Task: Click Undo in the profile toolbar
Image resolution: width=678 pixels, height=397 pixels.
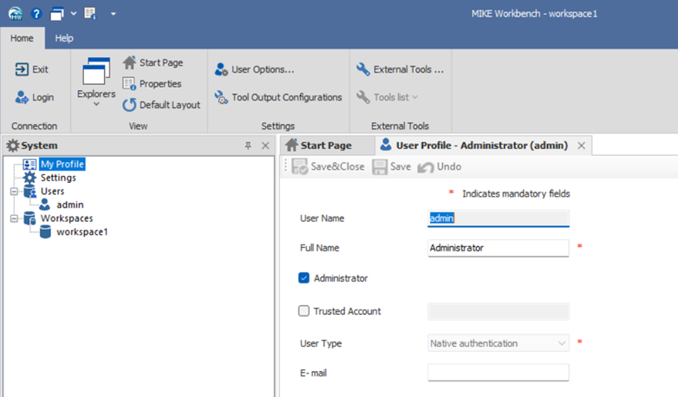Action: [440, 166]
